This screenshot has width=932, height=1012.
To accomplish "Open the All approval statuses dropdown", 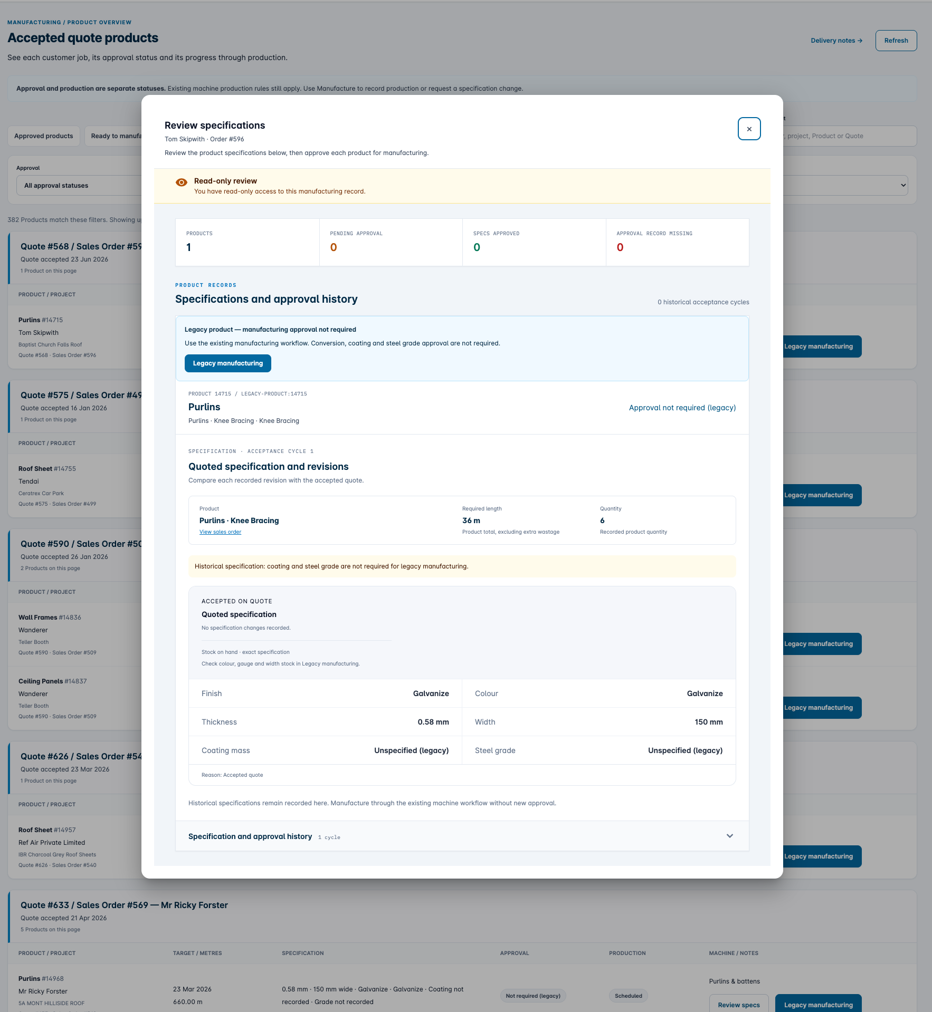I will coord(79,186).
